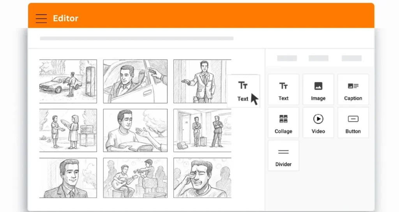
Task: Select close-up frame of smiling man in suit
Action: click(x=68, y=178)
